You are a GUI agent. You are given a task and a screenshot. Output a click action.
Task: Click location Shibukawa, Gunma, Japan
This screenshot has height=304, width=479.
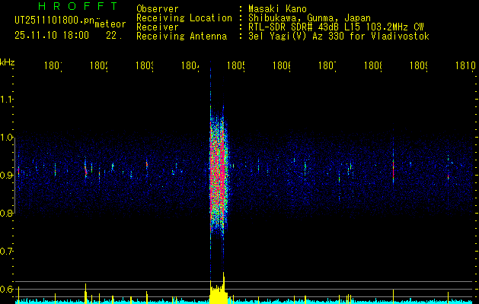[309, 18]
